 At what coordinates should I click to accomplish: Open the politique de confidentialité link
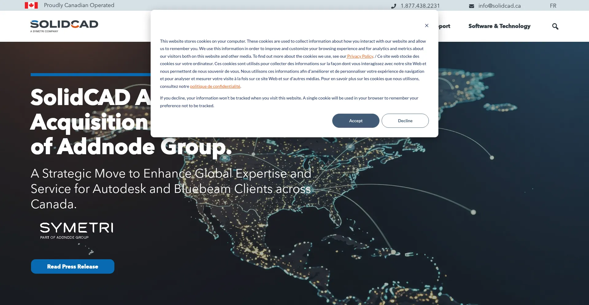(x=215, y=86)
